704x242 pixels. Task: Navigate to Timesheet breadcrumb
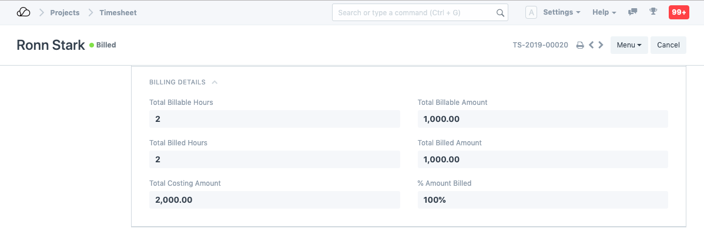[118, 12]
